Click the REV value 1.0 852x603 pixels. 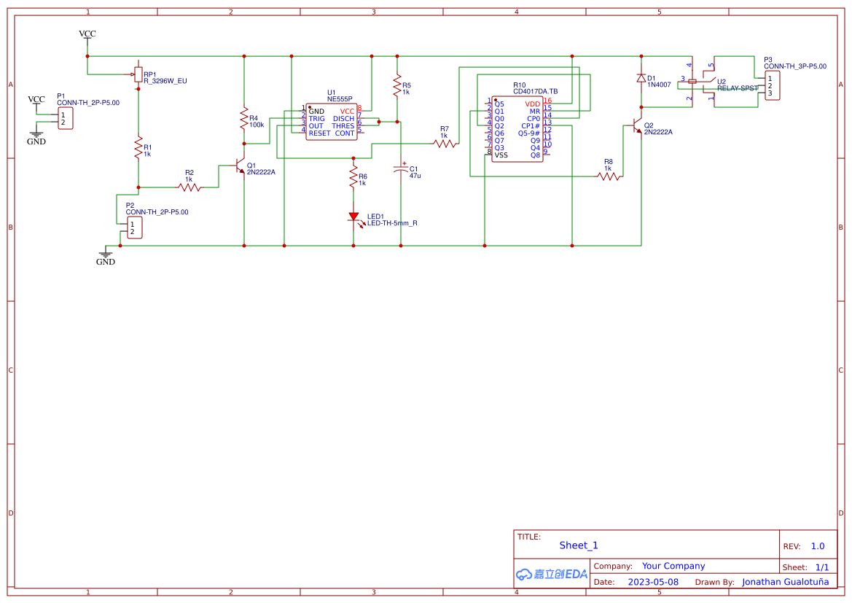pyautogui.click(x=818, y=545)
